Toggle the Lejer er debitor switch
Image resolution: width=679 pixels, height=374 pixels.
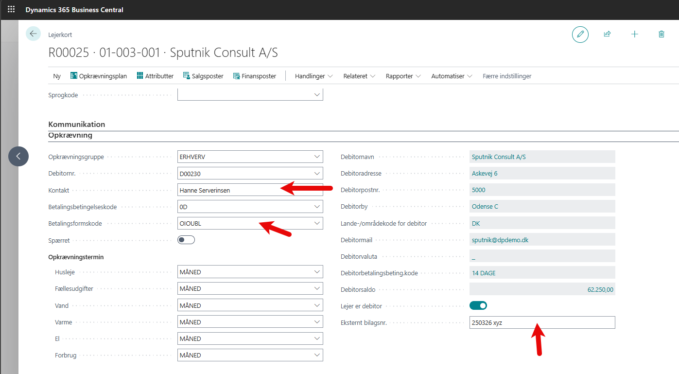478,305
